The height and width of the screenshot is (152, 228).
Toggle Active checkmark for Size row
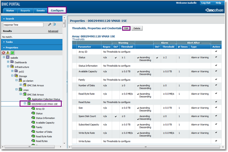point(216,107)
